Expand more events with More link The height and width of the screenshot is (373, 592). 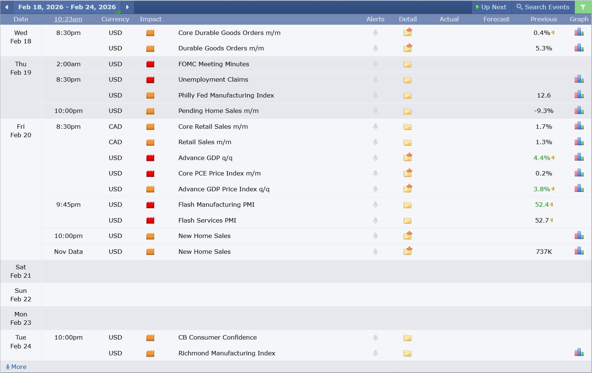point(16,367)
